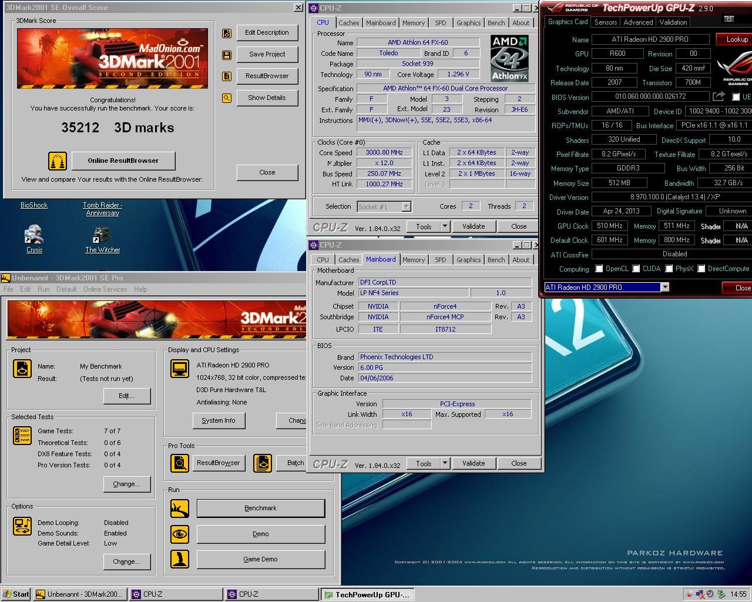The width and height of the screenshot is (752, 602).
Task: Click the Save Project floppy disk icon
Action: (x=227, y=55)
